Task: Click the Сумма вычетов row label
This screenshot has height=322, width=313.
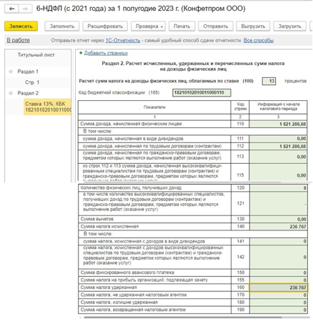Action: tap(97, 219)
